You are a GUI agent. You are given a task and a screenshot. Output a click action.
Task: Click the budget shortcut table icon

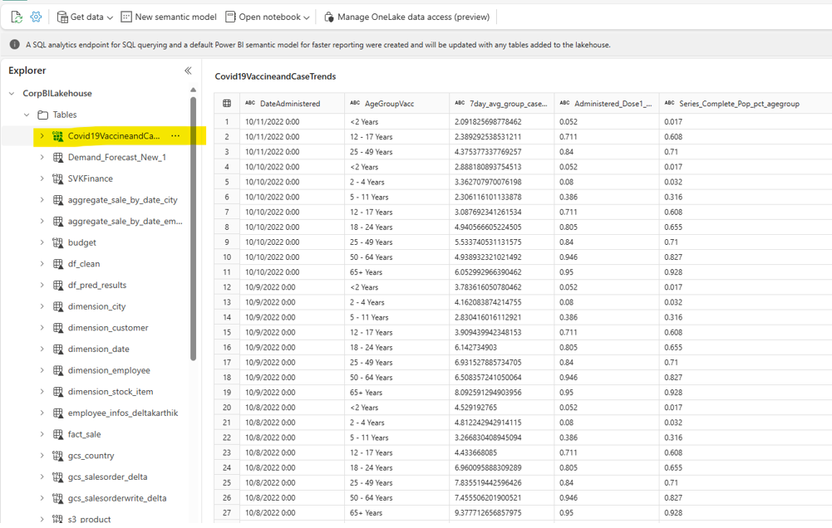point(58,242)
